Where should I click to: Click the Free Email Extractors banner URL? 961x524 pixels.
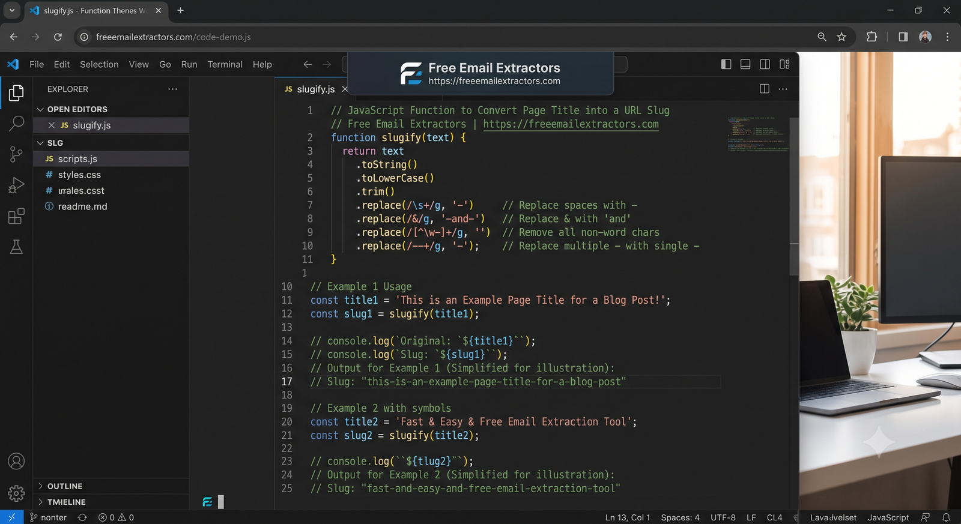pyautogui.click(x=494, y=81)
